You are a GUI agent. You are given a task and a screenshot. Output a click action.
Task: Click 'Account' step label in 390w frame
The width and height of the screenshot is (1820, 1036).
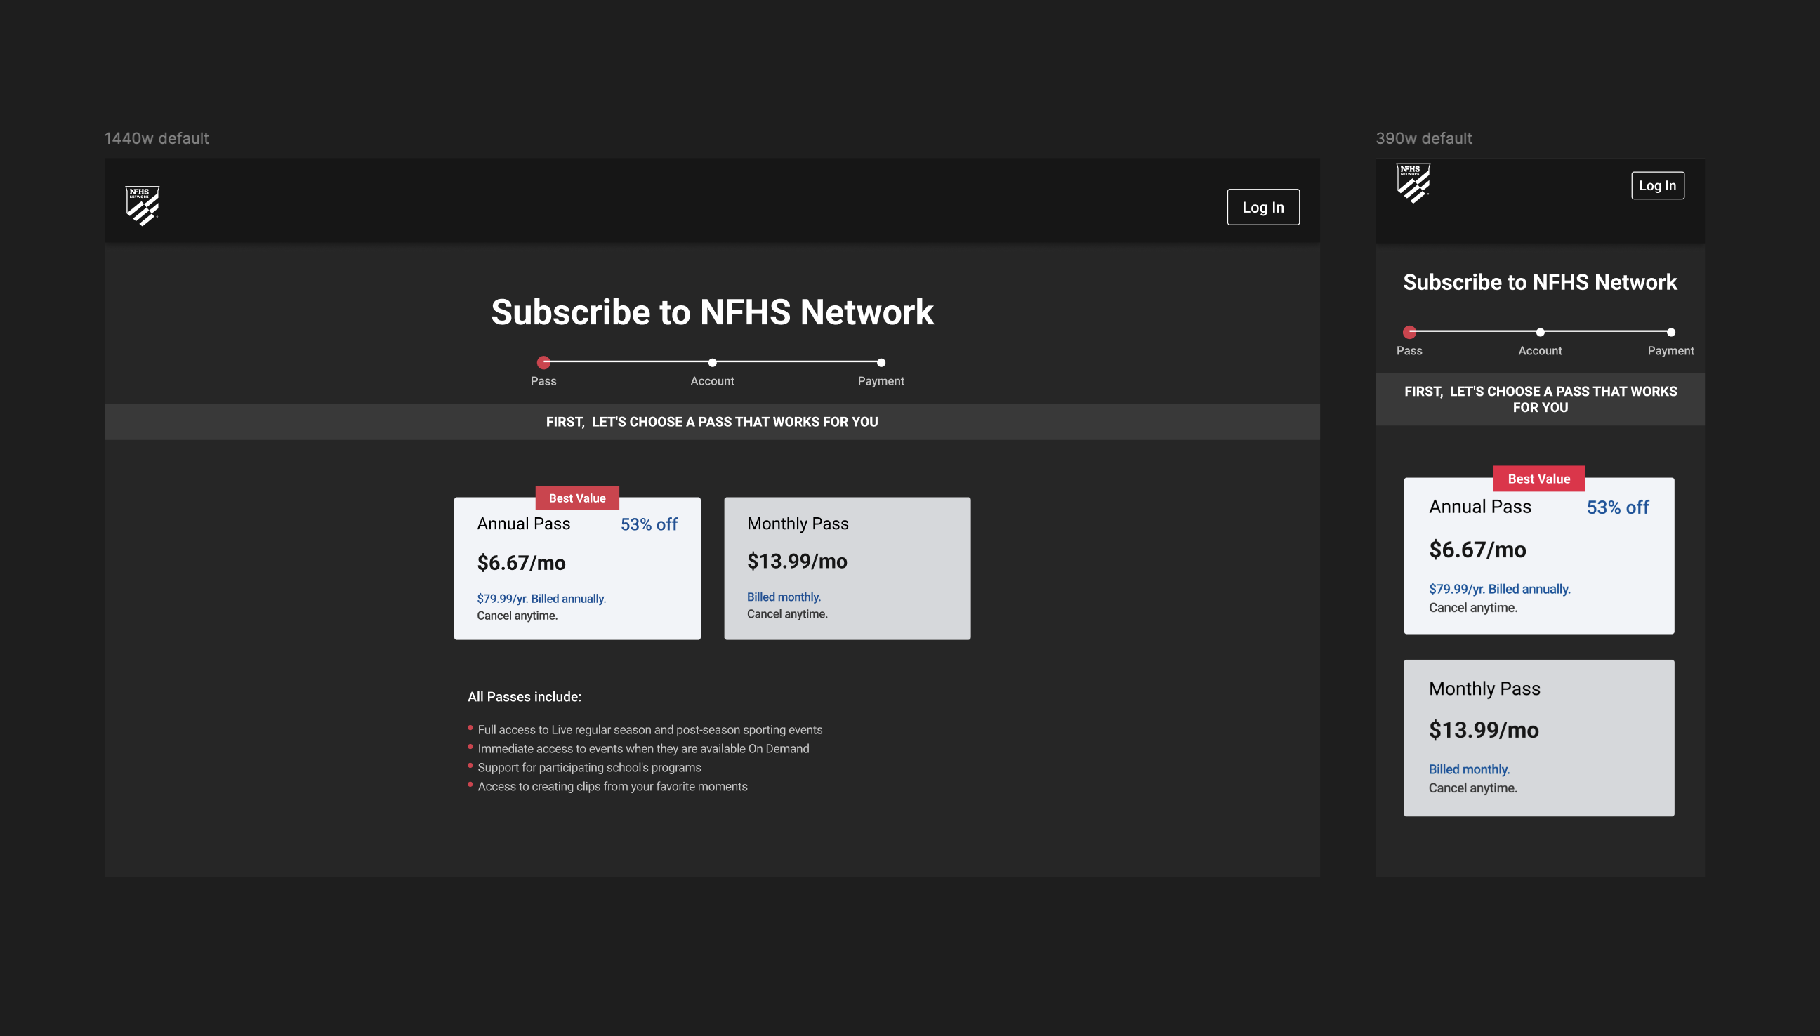(1541, 351)
